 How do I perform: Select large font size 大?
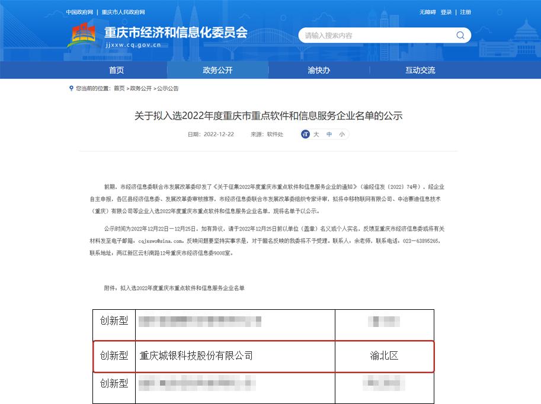click(316, 134)
